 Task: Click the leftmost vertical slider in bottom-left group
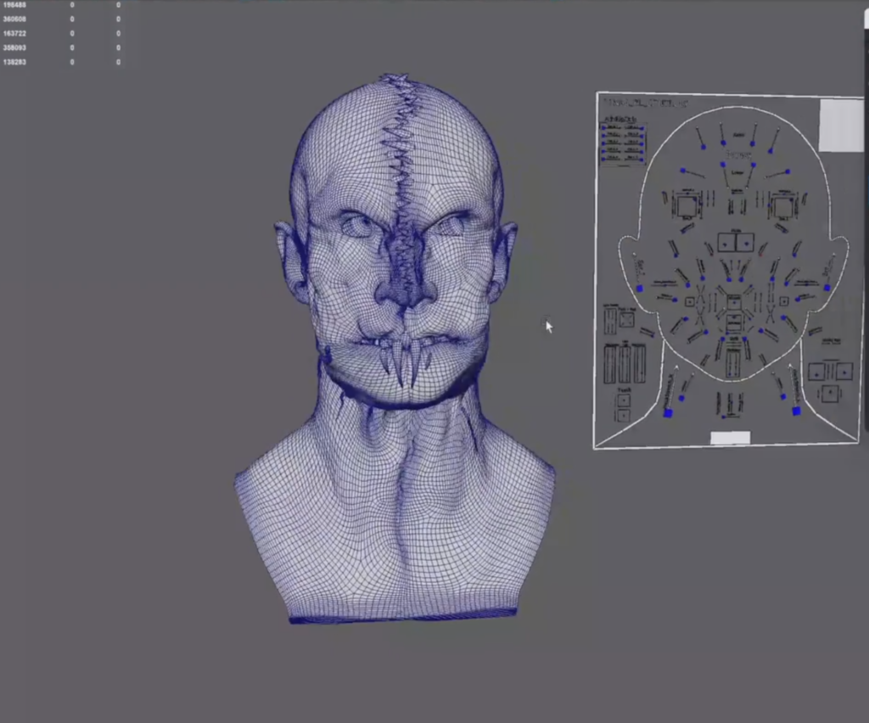609,364
